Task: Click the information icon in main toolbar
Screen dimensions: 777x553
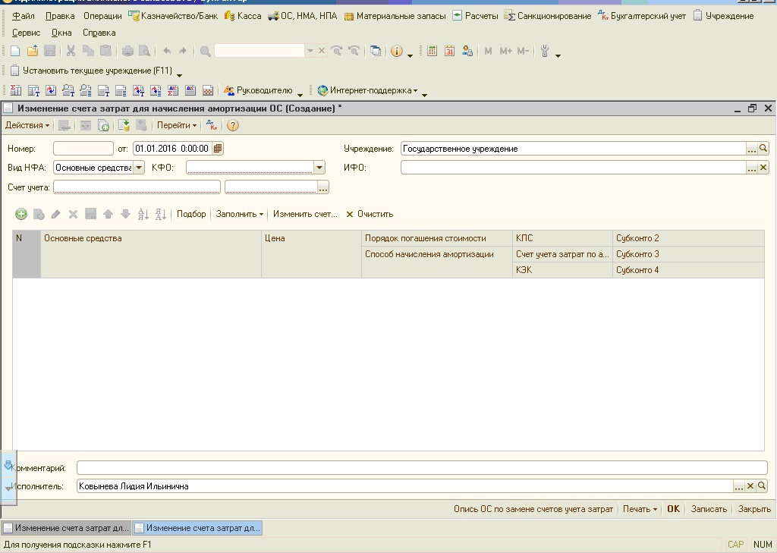Action: pos(396,51)
